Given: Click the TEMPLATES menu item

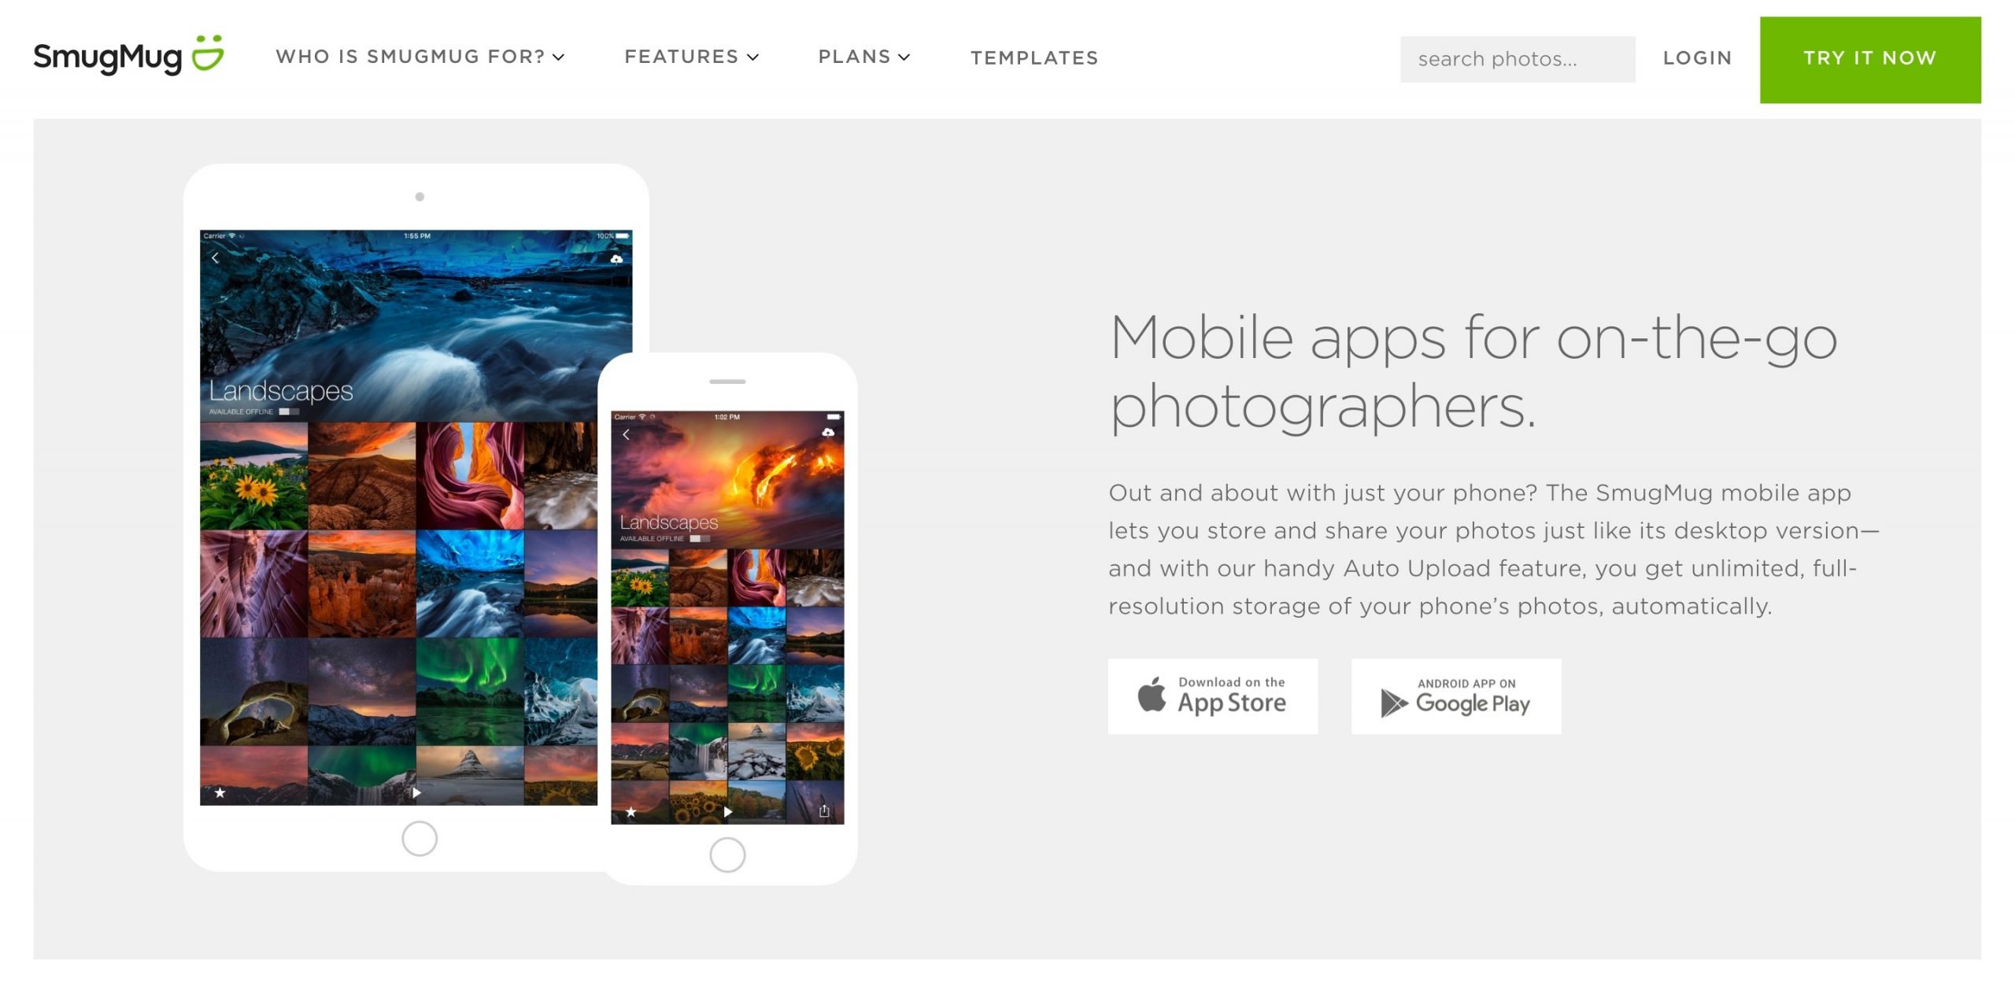Looking at the screenshot, I should coord(1034,55).
